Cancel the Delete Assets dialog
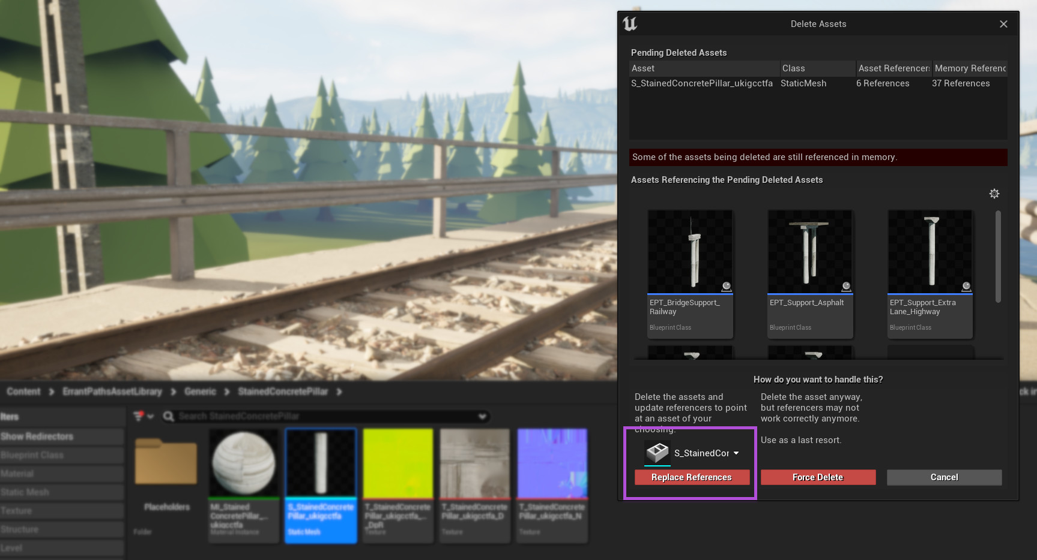The height and width of the screenshot is (560, 1037). 944,477
